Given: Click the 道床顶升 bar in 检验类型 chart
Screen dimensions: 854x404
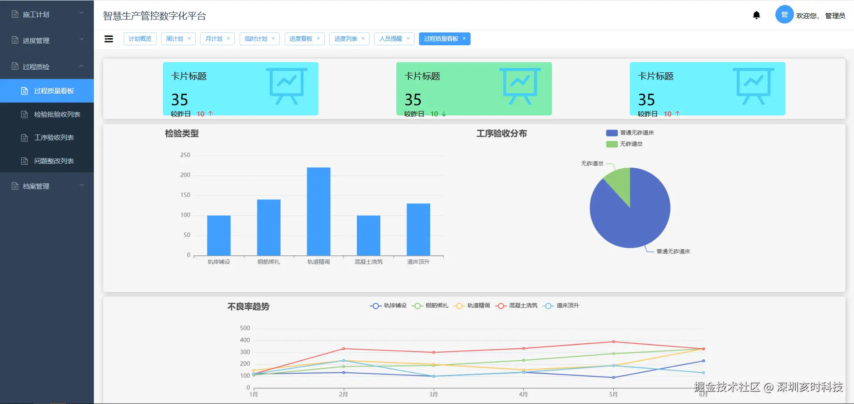Looking at the screenshot, I should point(418,230).
